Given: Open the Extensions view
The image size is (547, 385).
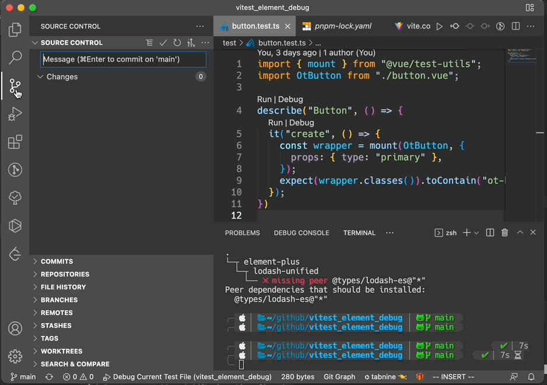Looking at the screenshot, I should [15, 142].
